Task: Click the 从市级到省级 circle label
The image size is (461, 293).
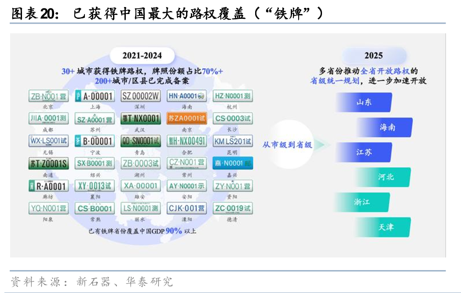Action: pyautogui.click(x=287, y=145)
